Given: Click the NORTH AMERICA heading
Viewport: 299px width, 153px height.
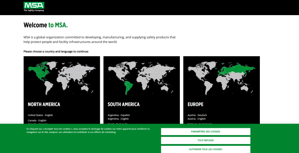Looking at the screenshot, I should (44, 104).
